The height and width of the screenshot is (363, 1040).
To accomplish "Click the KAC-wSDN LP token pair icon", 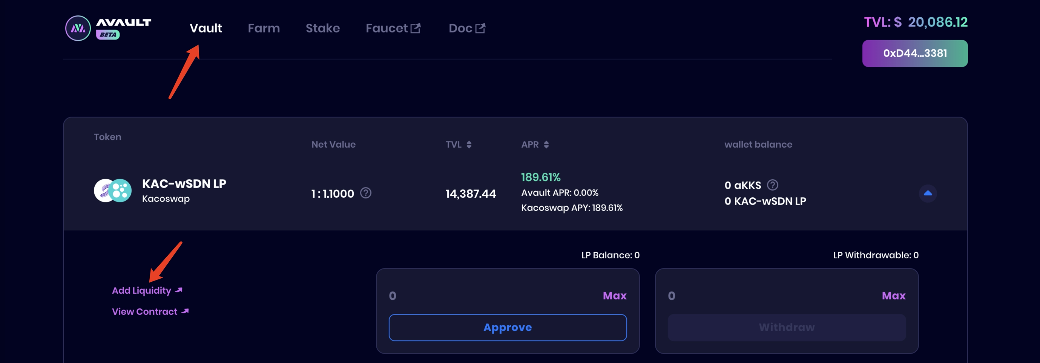I will click(x=113, y=191).
